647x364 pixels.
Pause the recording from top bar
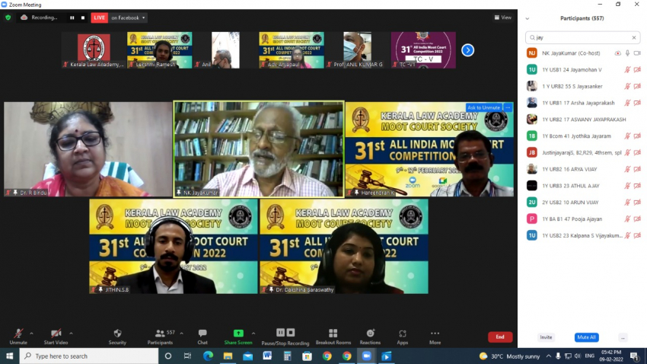click(72, 18)
